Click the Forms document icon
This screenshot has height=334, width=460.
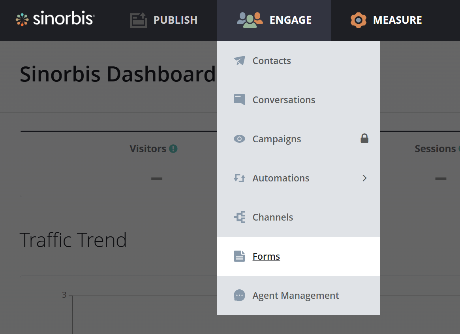[x=239, y=256]
